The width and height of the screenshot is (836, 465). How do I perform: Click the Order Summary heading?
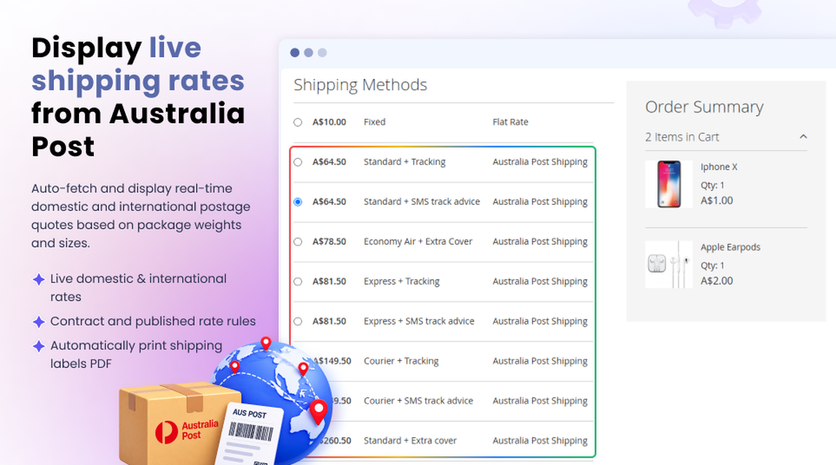tap(704, 107)
